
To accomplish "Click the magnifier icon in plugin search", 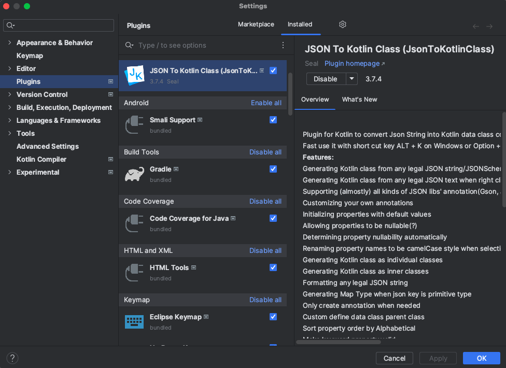I will 129,45.
